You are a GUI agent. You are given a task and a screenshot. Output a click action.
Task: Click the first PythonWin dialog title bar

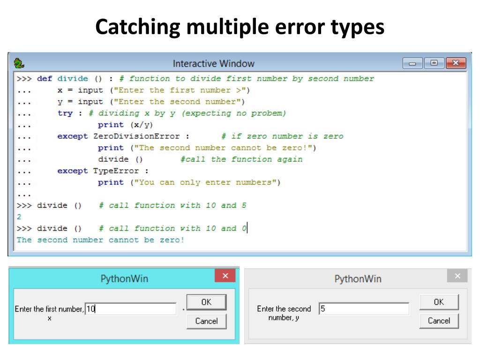124,278
